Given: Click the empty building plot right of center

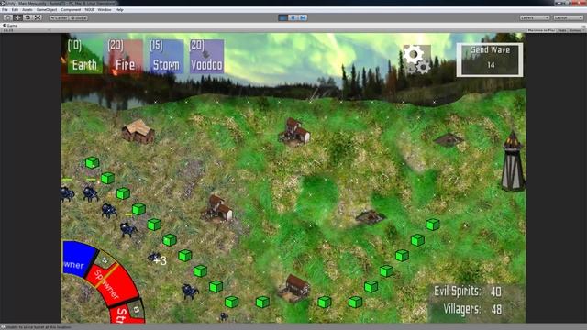Looking at the screenshot, I should (371, 217).
